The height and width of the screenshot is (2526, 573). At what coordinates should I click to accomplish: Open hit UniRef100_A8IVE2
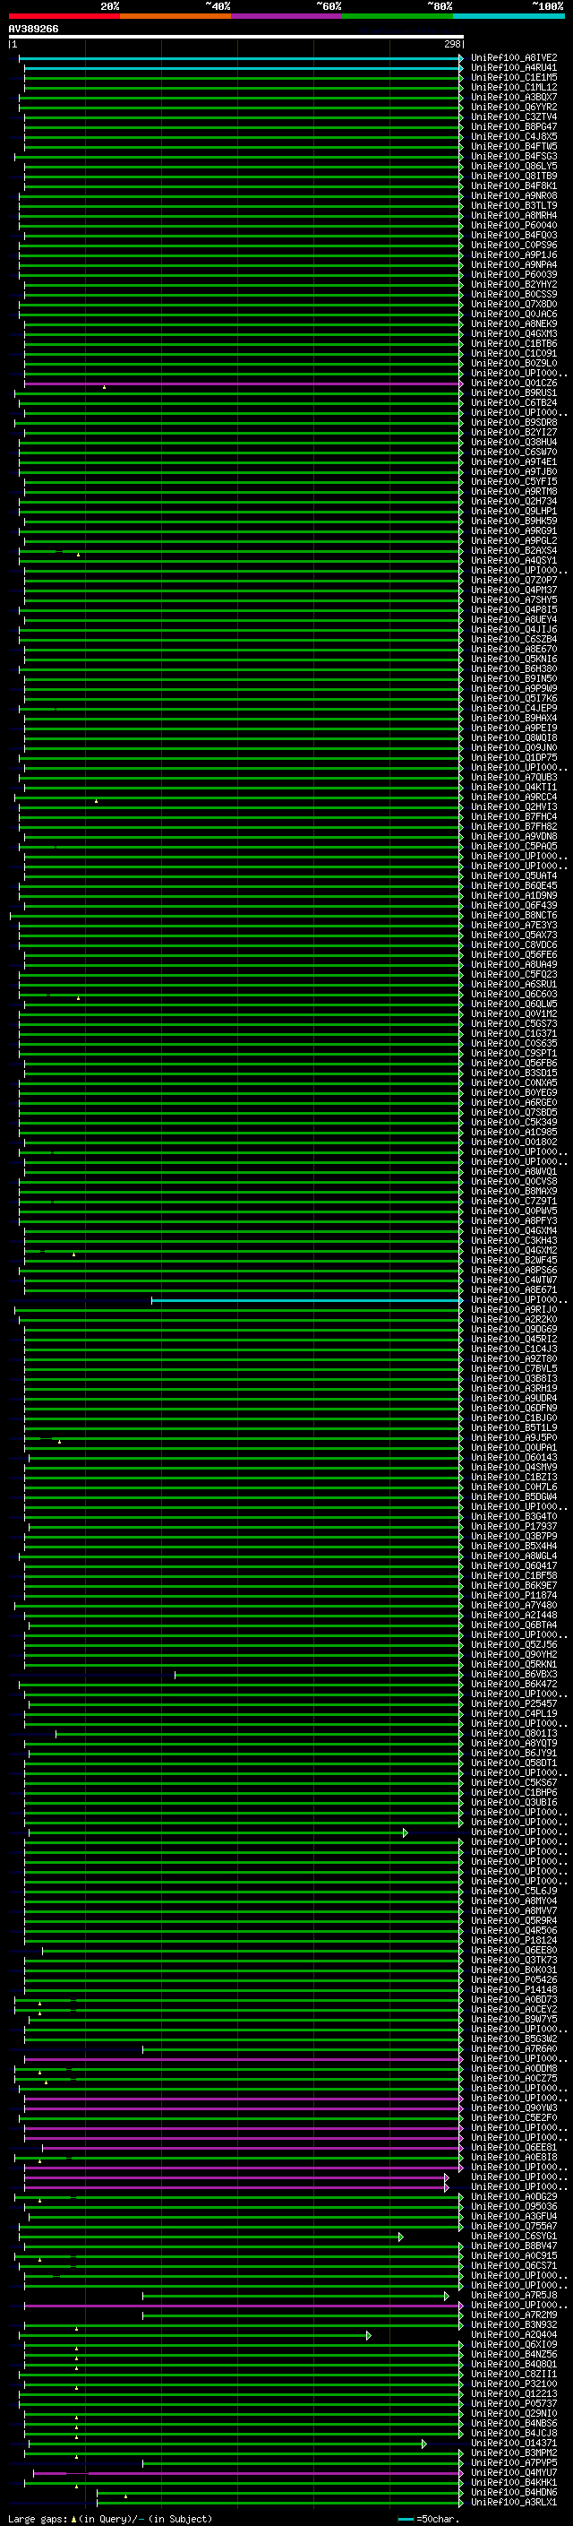coord(514,58)
